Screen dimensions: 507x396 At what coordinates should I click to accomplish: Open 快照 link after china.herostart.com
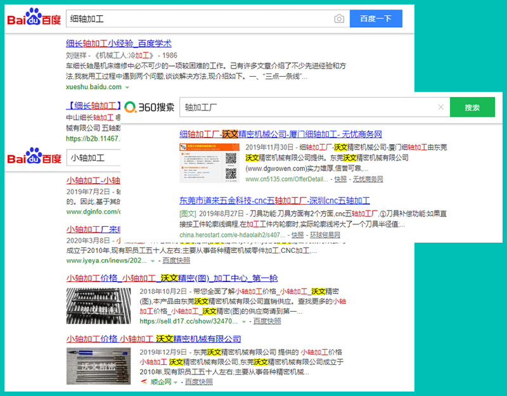pyautogui.click(x=297, y=235)
